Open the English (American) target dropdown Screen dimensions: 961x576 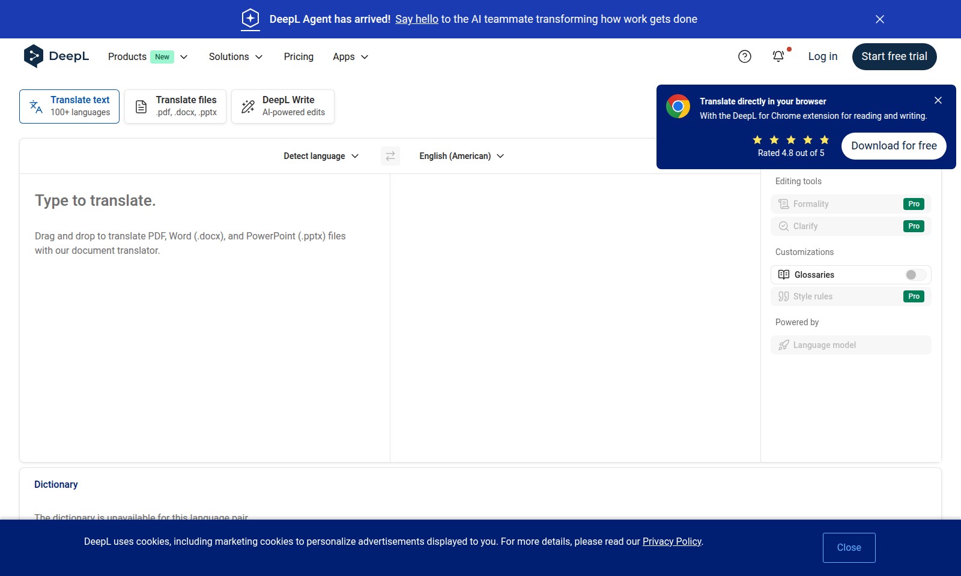point(462,156)
